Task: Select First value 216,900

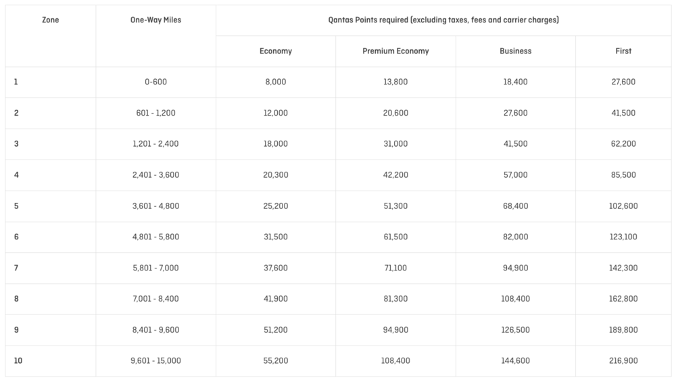Action: pyautogui.click(x=623, y=361)
